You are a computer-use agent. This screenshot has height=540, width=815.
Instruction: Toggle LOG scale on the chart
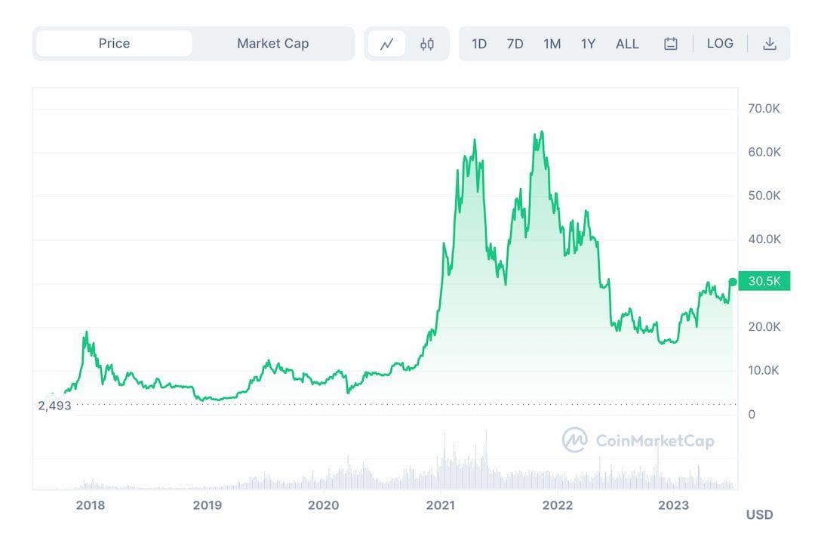click(x=720, y=44)
